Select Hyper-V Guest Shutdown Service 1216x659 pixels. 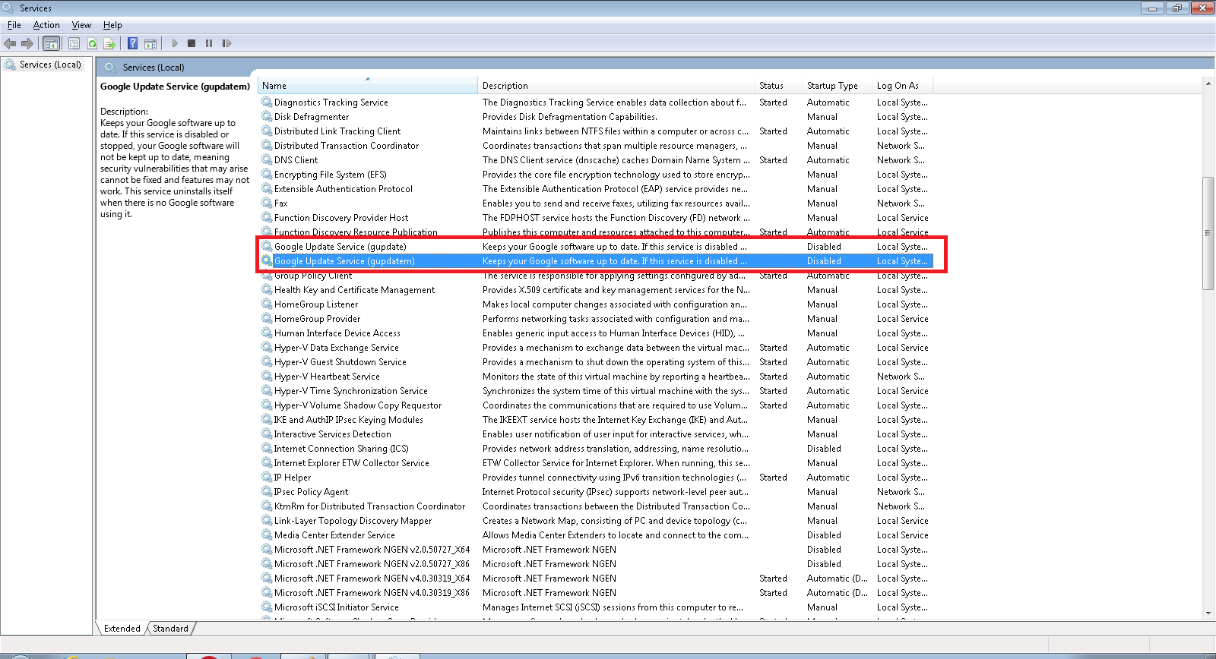340,362
